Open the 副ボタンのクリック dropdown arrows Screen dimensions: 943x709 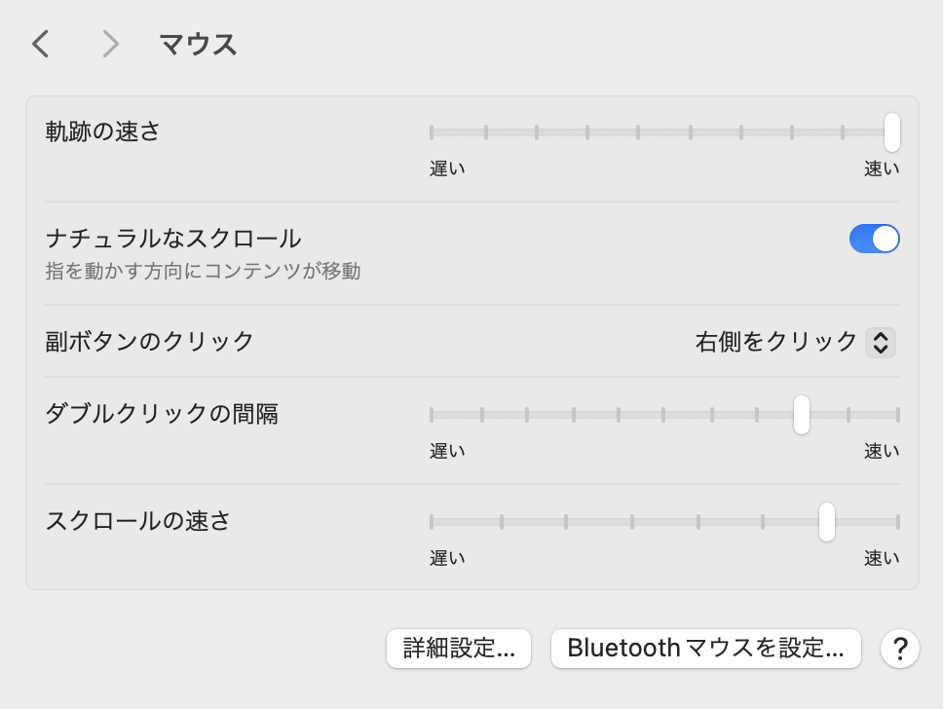880,342
